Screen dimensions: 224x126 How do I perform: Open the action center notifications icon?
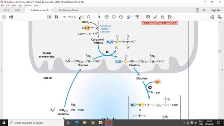click(x=218, y=123)
